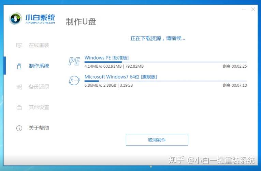The height and width of the screenshot is (171, 261).
Task: Click the 剩余 00:07:10 remaining time
Action: 235,85
